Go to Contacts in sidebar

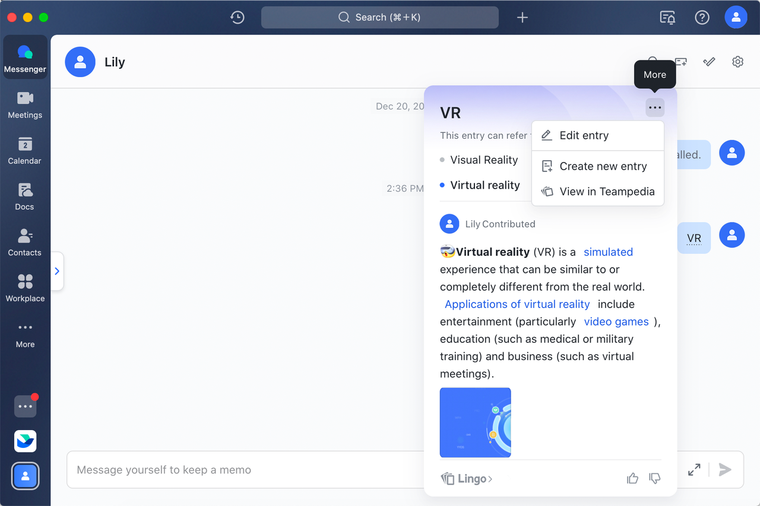point(25,242)
